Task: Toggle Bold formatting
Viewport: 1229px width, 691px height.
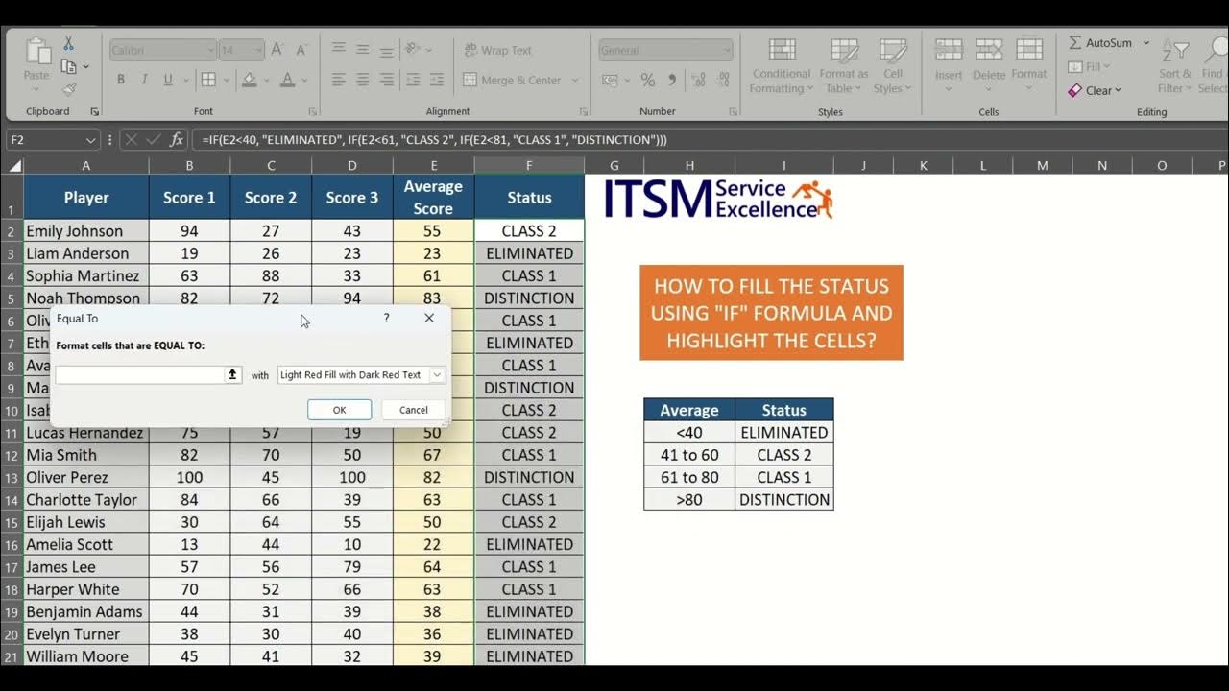Action: pos(121,80)
